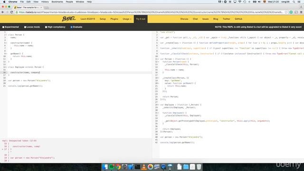Enable the Experimental checkbox
The height and width of the screenshot is (171, 304).
click(x=3, y=27)
